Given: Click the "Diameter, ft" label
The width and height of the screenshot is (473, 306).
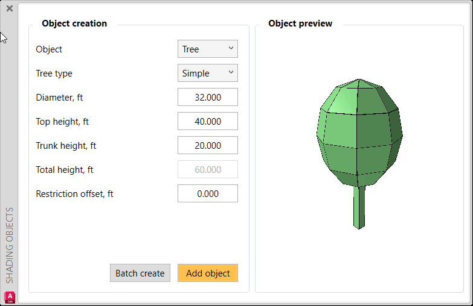Looking at the screenshot, I should click(59, 98).
